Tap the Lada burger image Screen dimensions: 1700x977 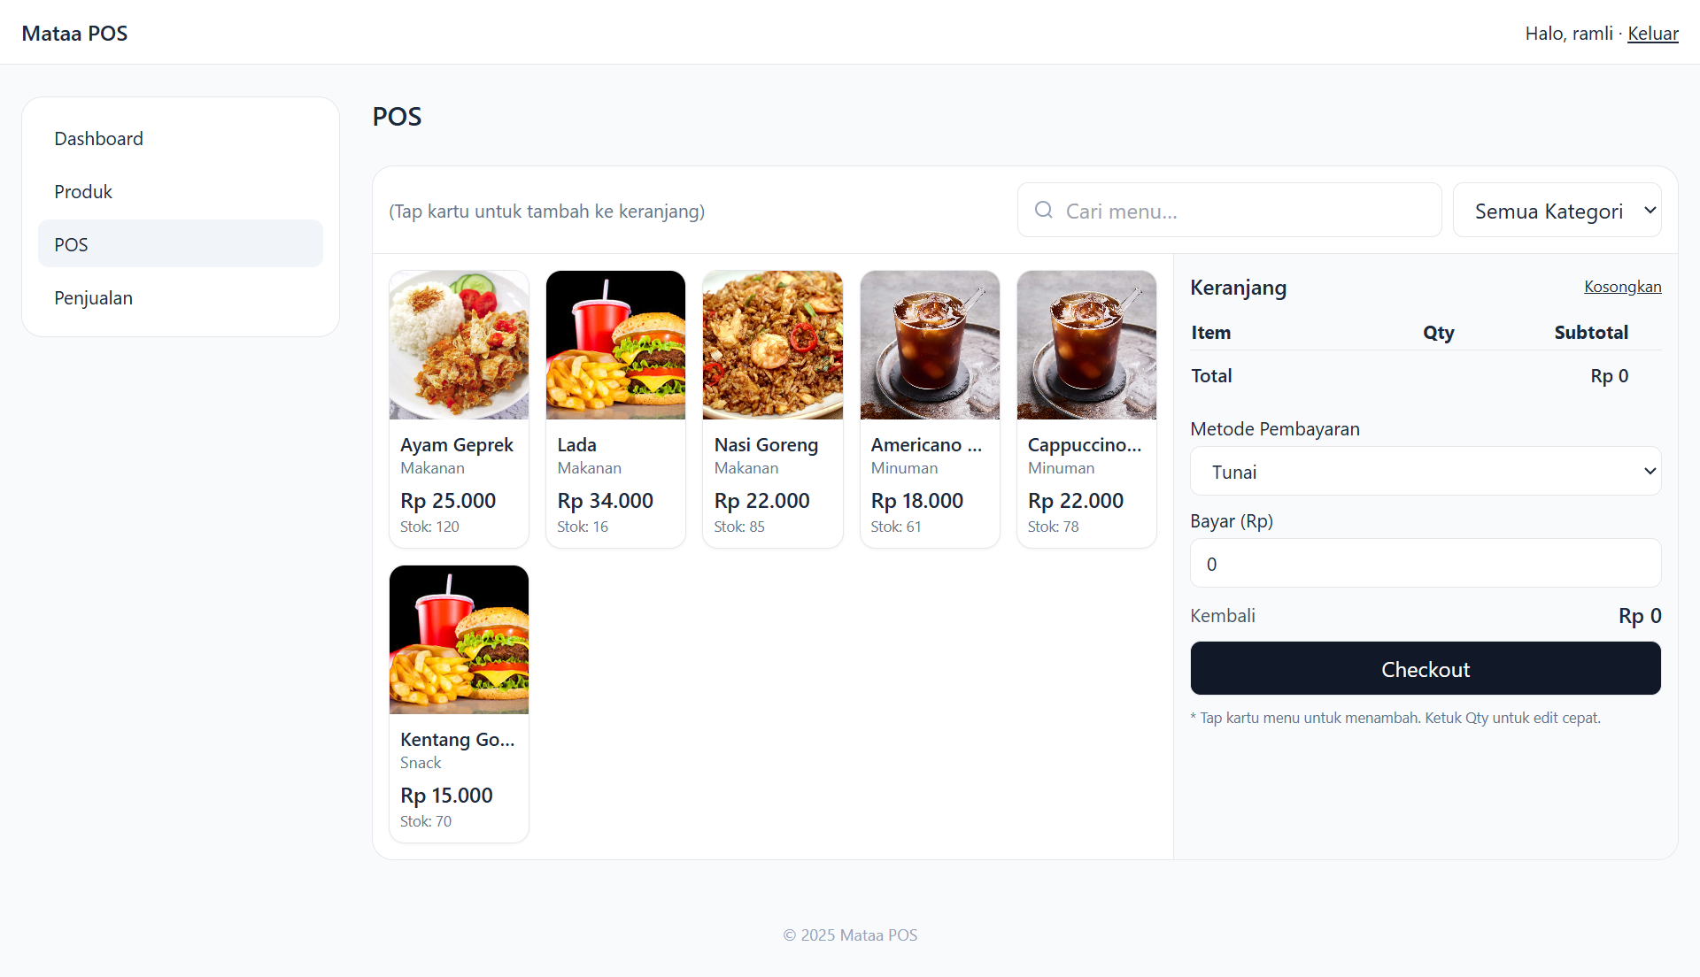coord(615,345)
